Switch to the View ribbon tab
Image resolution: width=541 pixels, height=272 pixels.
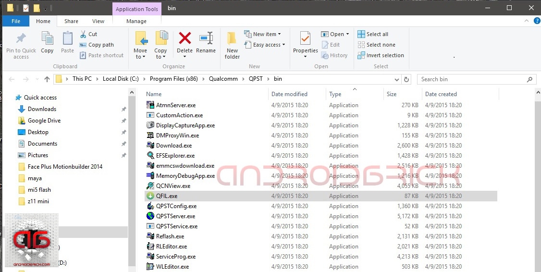coord(98,21)
